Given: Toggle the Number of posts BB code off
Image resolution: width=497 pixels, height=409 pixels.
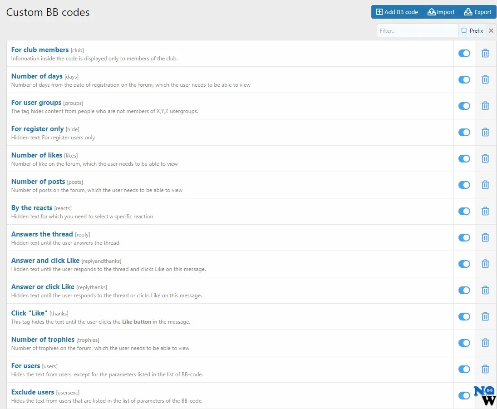Looking at the screenshot, I should tap(464, 185).
